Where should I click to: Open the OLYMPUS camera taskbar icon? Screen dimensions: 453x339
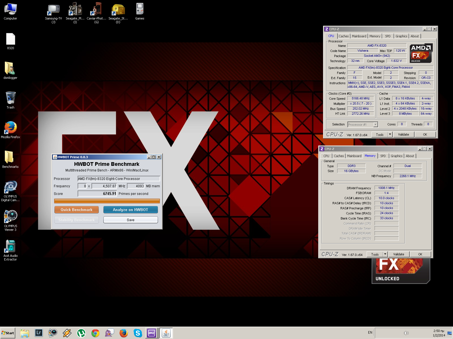[53, 333]
